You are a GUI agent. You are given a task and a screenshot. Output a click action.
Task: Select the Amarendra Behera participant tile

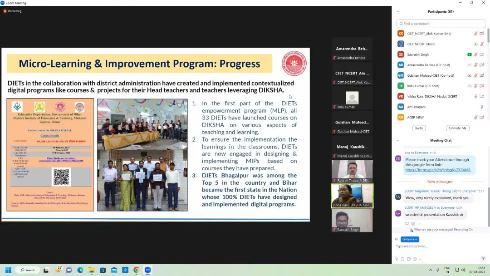tap(352, 49)
